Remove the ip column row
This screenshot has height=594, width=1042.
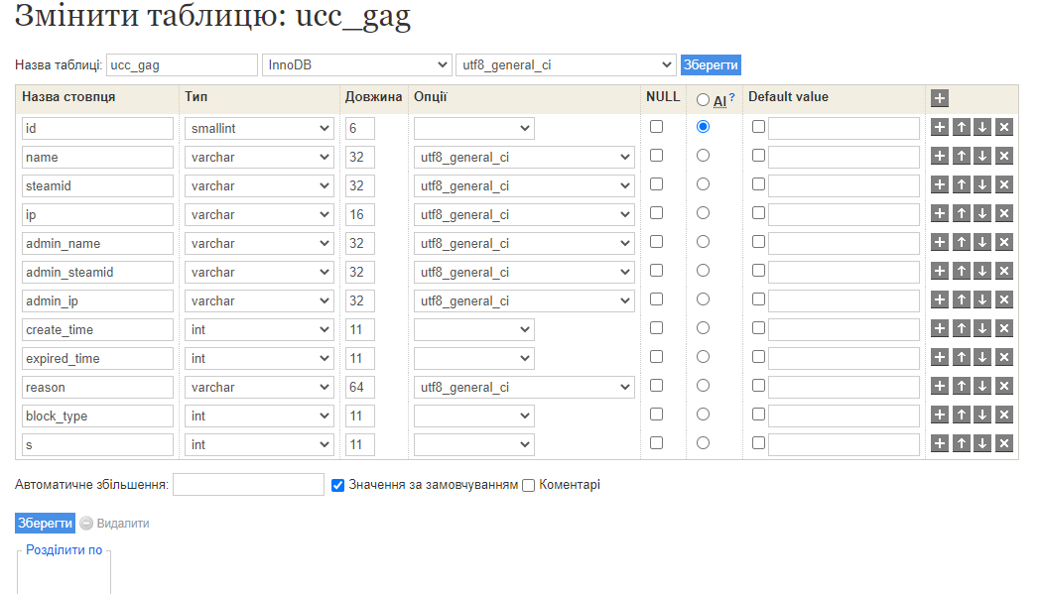(x=1004, y=214)
